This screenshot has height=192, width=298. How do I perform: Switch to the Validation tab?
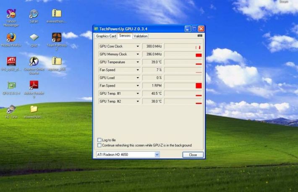pyautogui.click(x=141, y=36)
